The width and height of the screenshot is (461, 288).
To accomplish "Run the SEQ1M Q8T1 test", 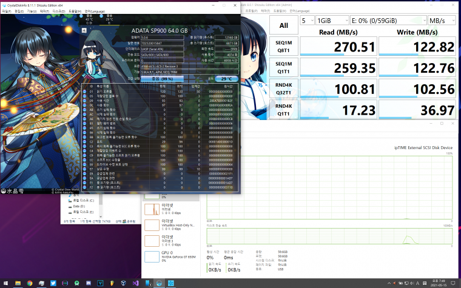I will coord(284,47).
